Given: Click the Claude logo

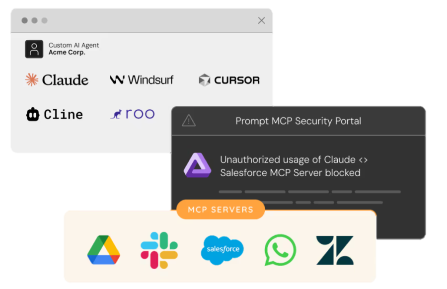Looking at the screenshot, I should (x=57, y=80).
